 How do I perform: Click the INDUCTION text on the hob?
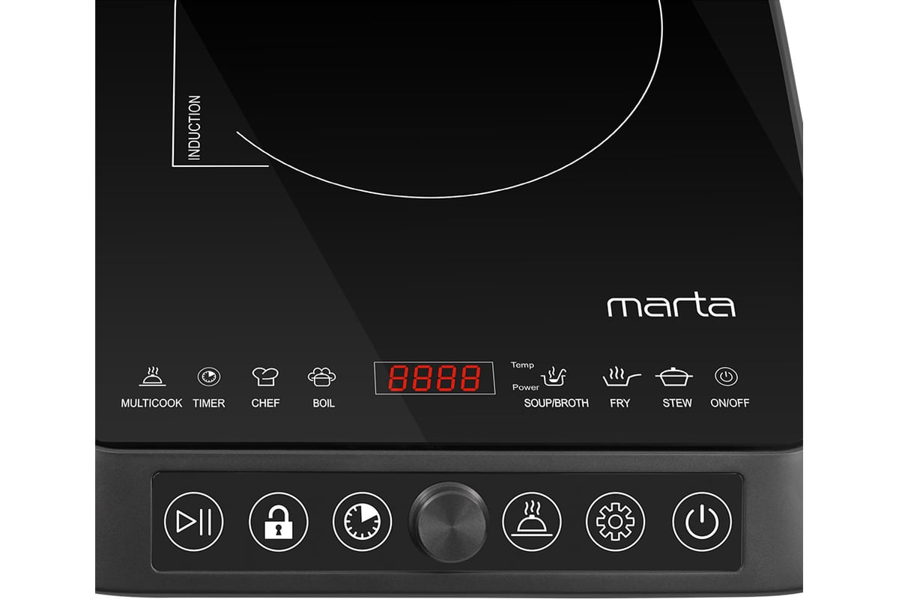point(194,127)
